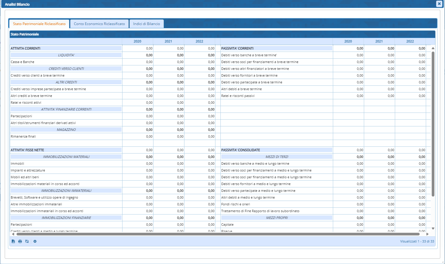Click the scroll down arrow

pos(433,228)
